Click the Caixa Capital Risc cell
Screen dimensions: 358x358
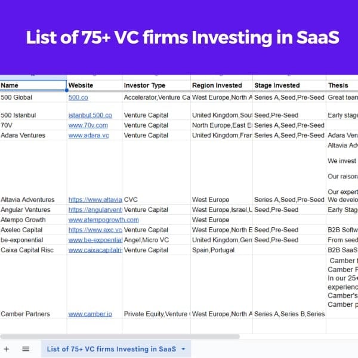point(27,250)
